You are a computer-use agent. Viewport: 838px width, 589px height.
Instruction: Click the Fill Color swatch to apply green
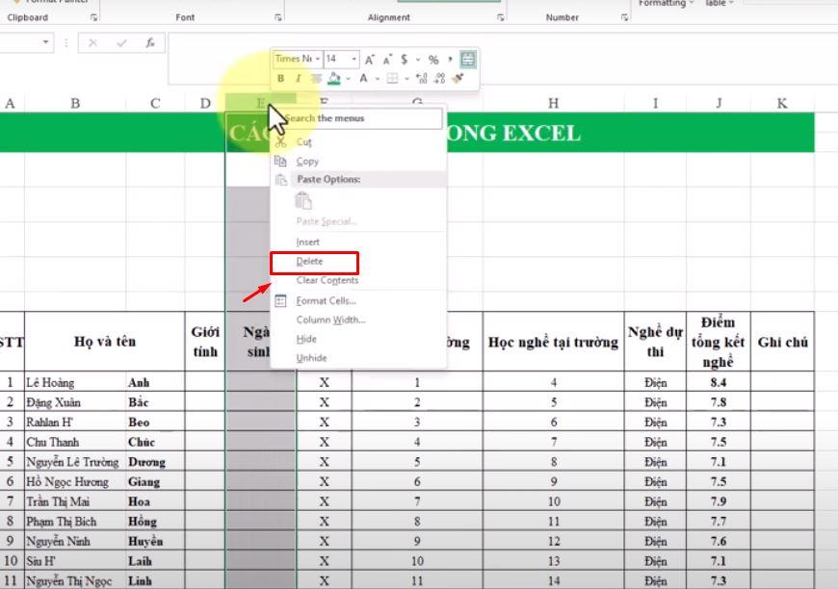tap(334, 78)
